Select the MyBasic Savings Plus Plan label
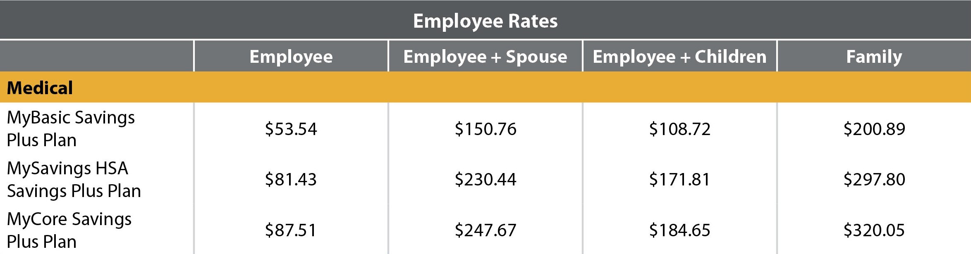This screenshot has height=254, width=971. (71, 128)
